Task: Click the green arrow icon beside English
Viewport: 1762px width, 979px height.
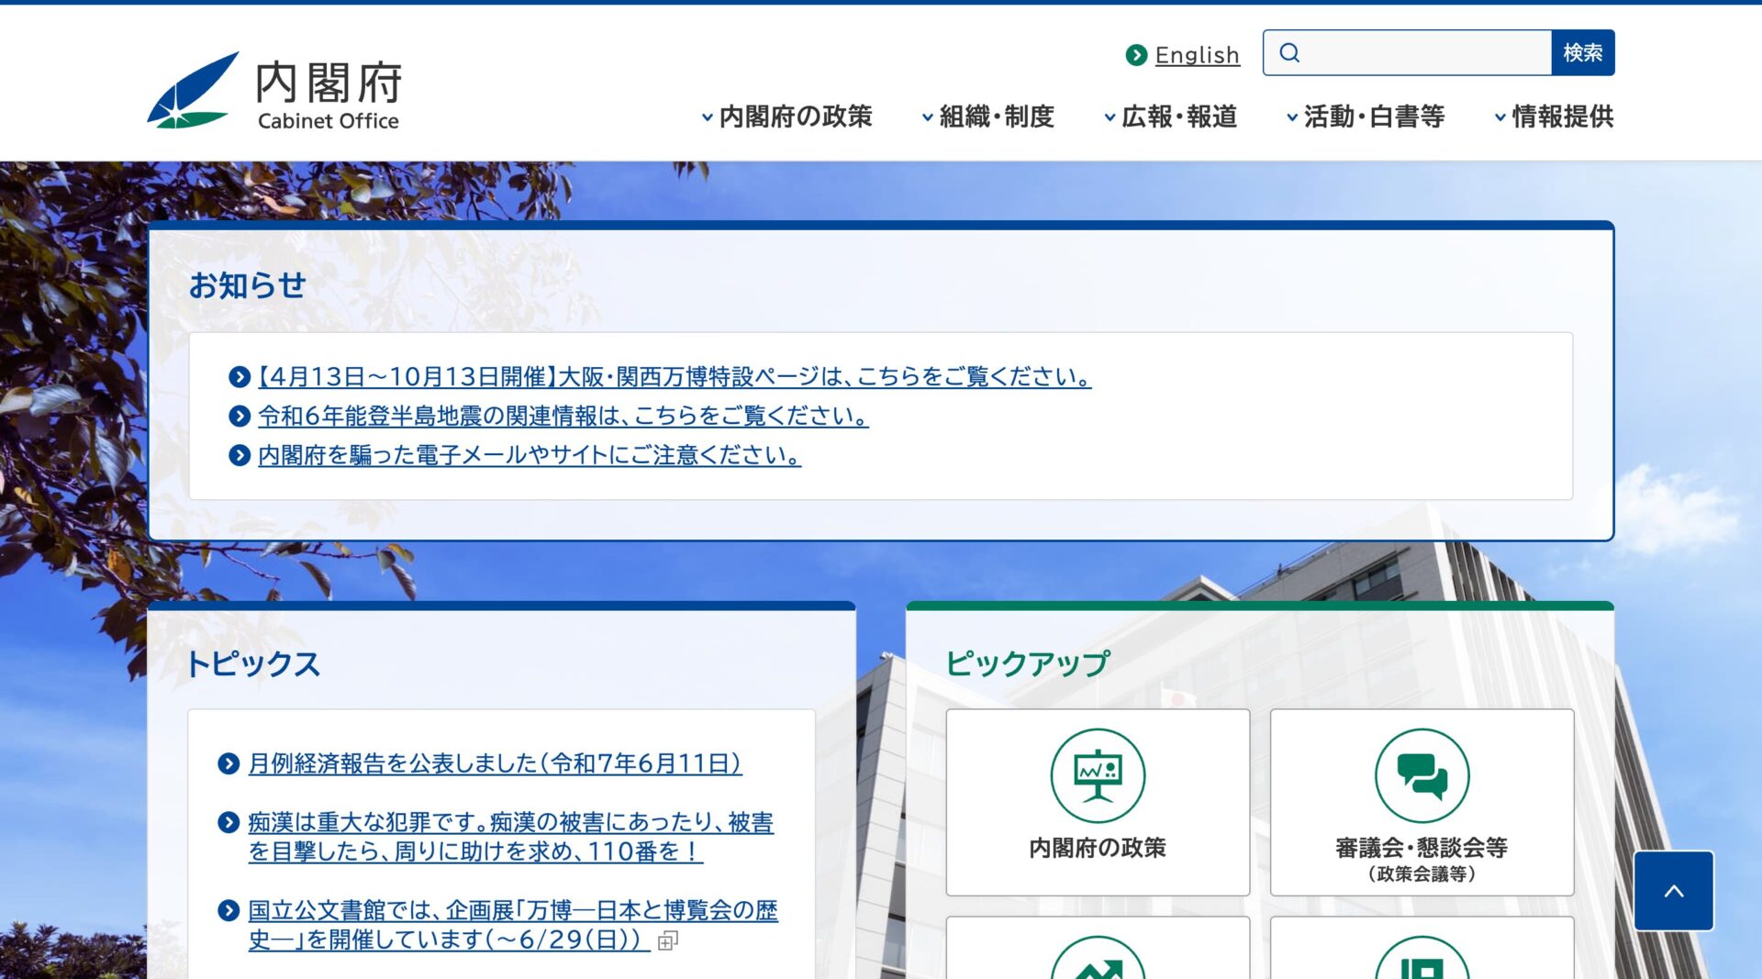Action: [1136, 55]
